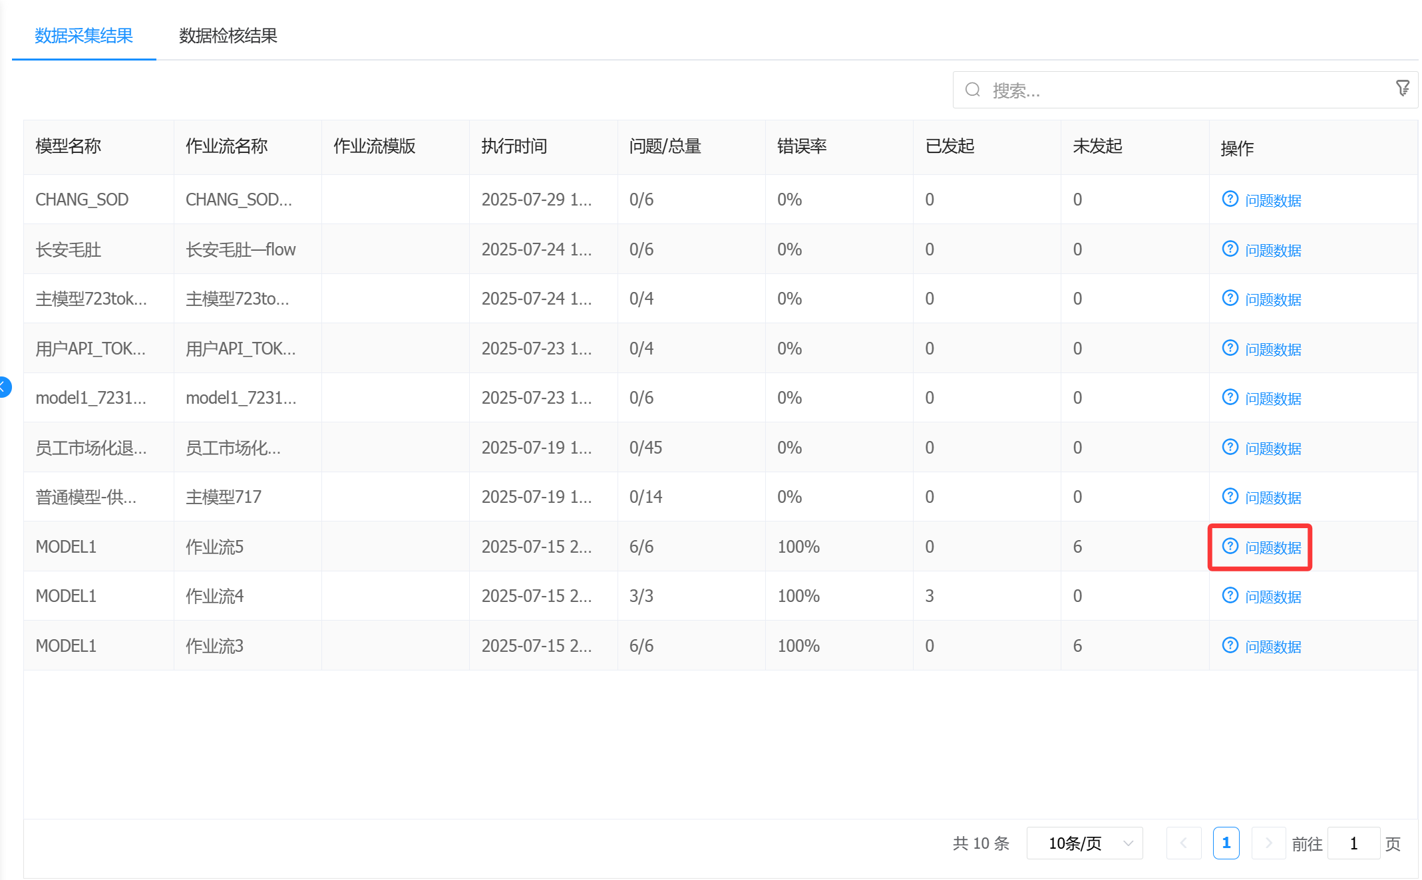The height and width of the screenshot is (880, 1422).
Task: Click the 前往 page number input box
Action: click(1353, 843)
